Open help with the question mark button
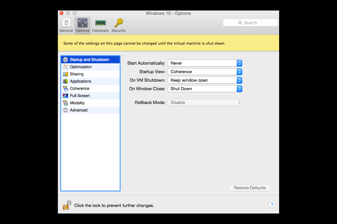 272,205
